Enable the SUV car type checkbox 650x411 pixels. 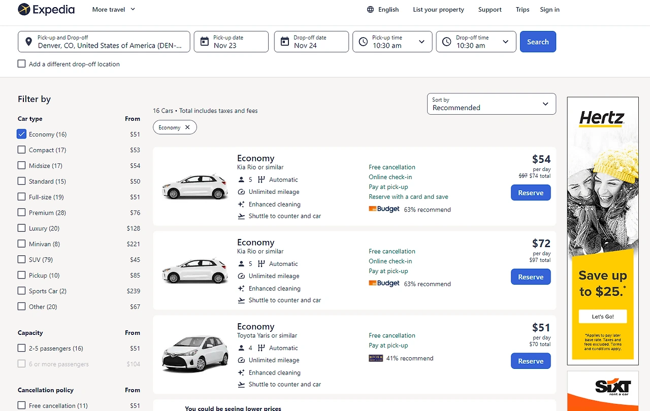pyautogui.click(x=21, y=259)
